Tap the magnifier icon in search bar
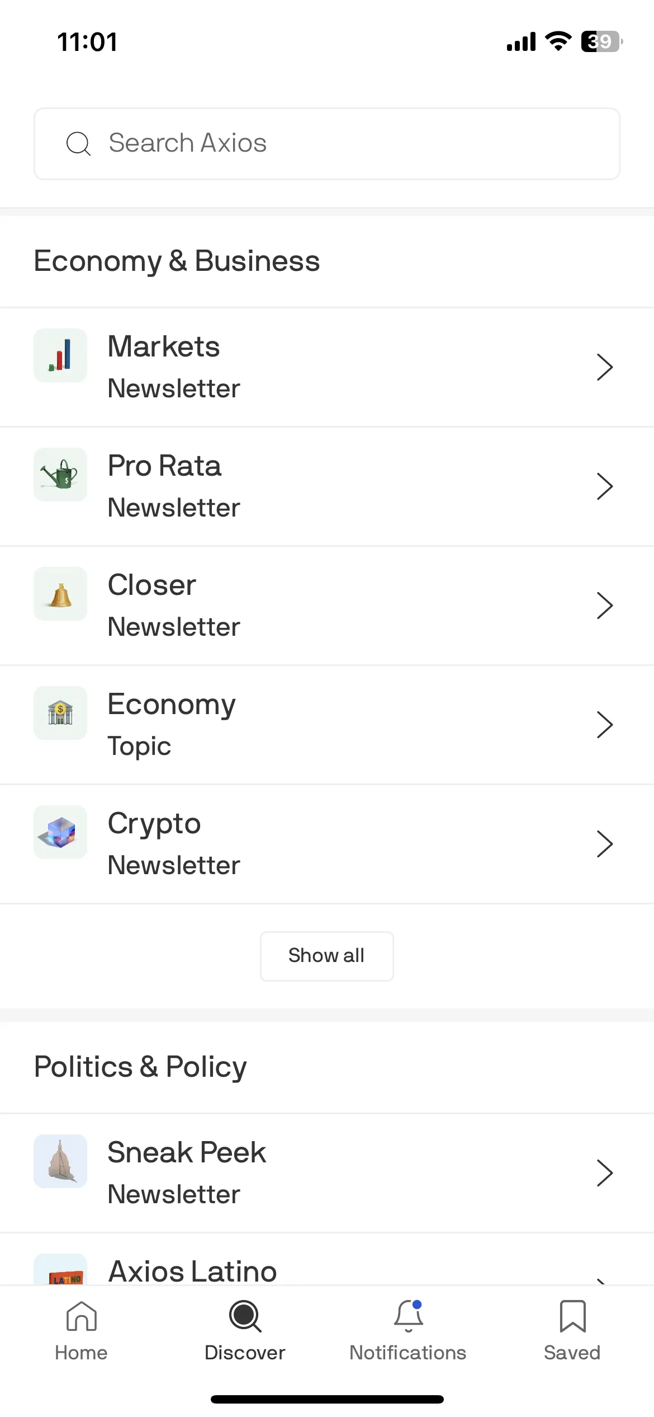Screen dimensions: 654x1417 (78, 144)
